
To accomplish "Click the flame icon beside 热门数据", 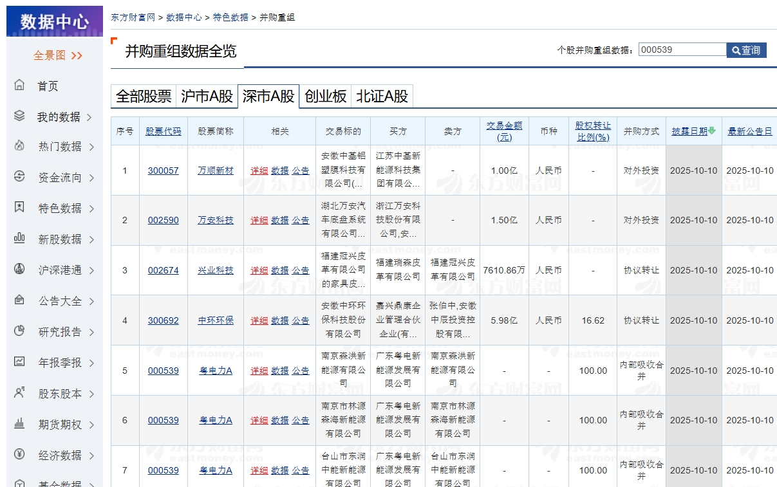I will pyautogui.click(x=19, y=146).
